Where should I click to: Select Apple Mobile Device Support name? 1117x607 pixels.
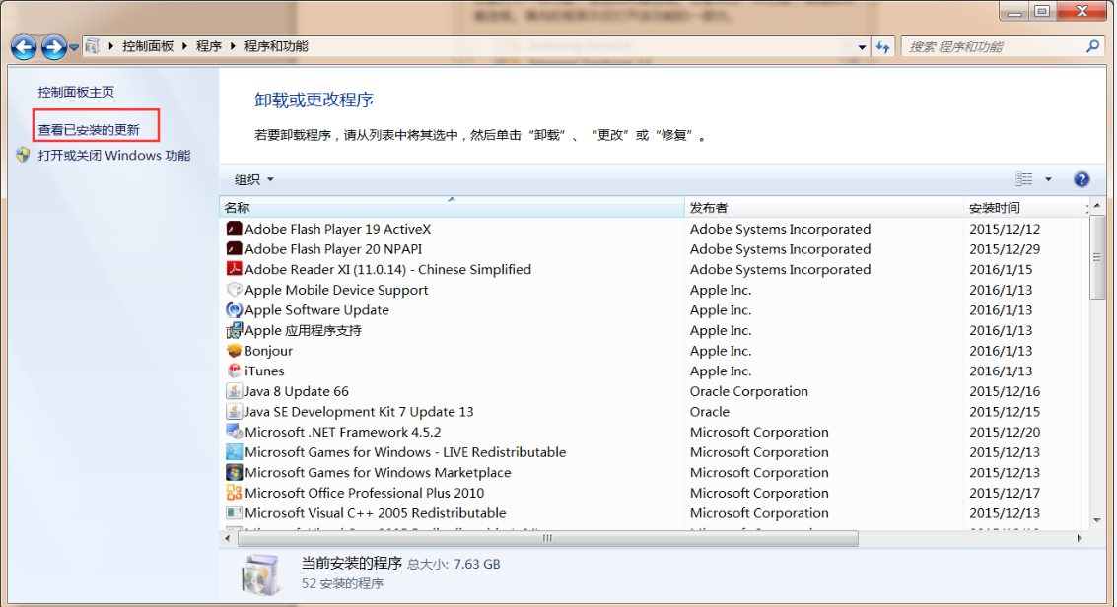[336, 290]
